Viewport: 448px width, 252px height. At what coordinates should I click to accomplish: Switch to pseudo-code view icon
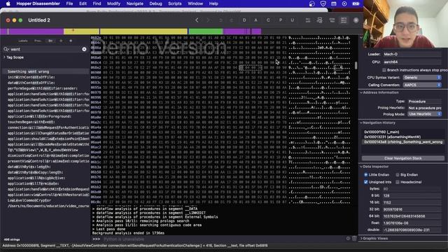pyautogui.click(x=332, y=20)
